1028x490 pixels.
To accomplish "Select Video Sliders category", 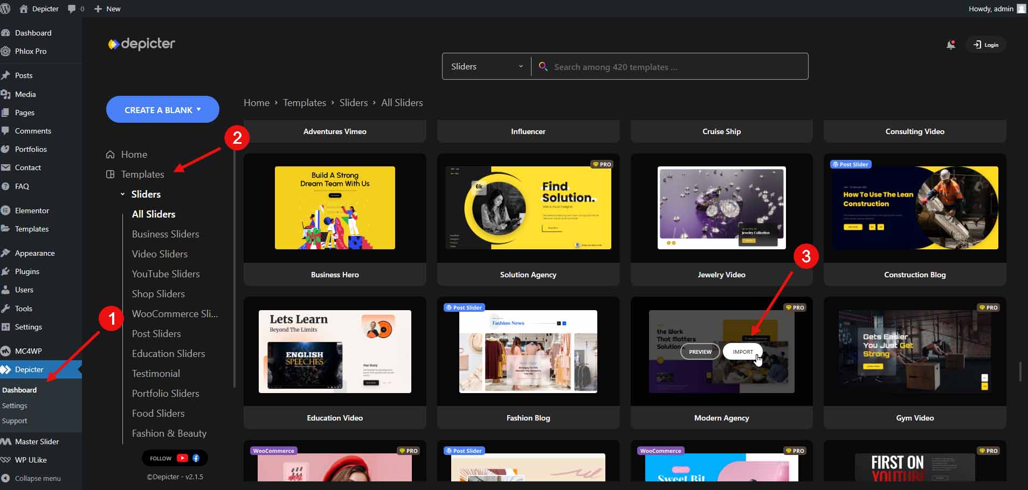I will (x=160, y=254).
